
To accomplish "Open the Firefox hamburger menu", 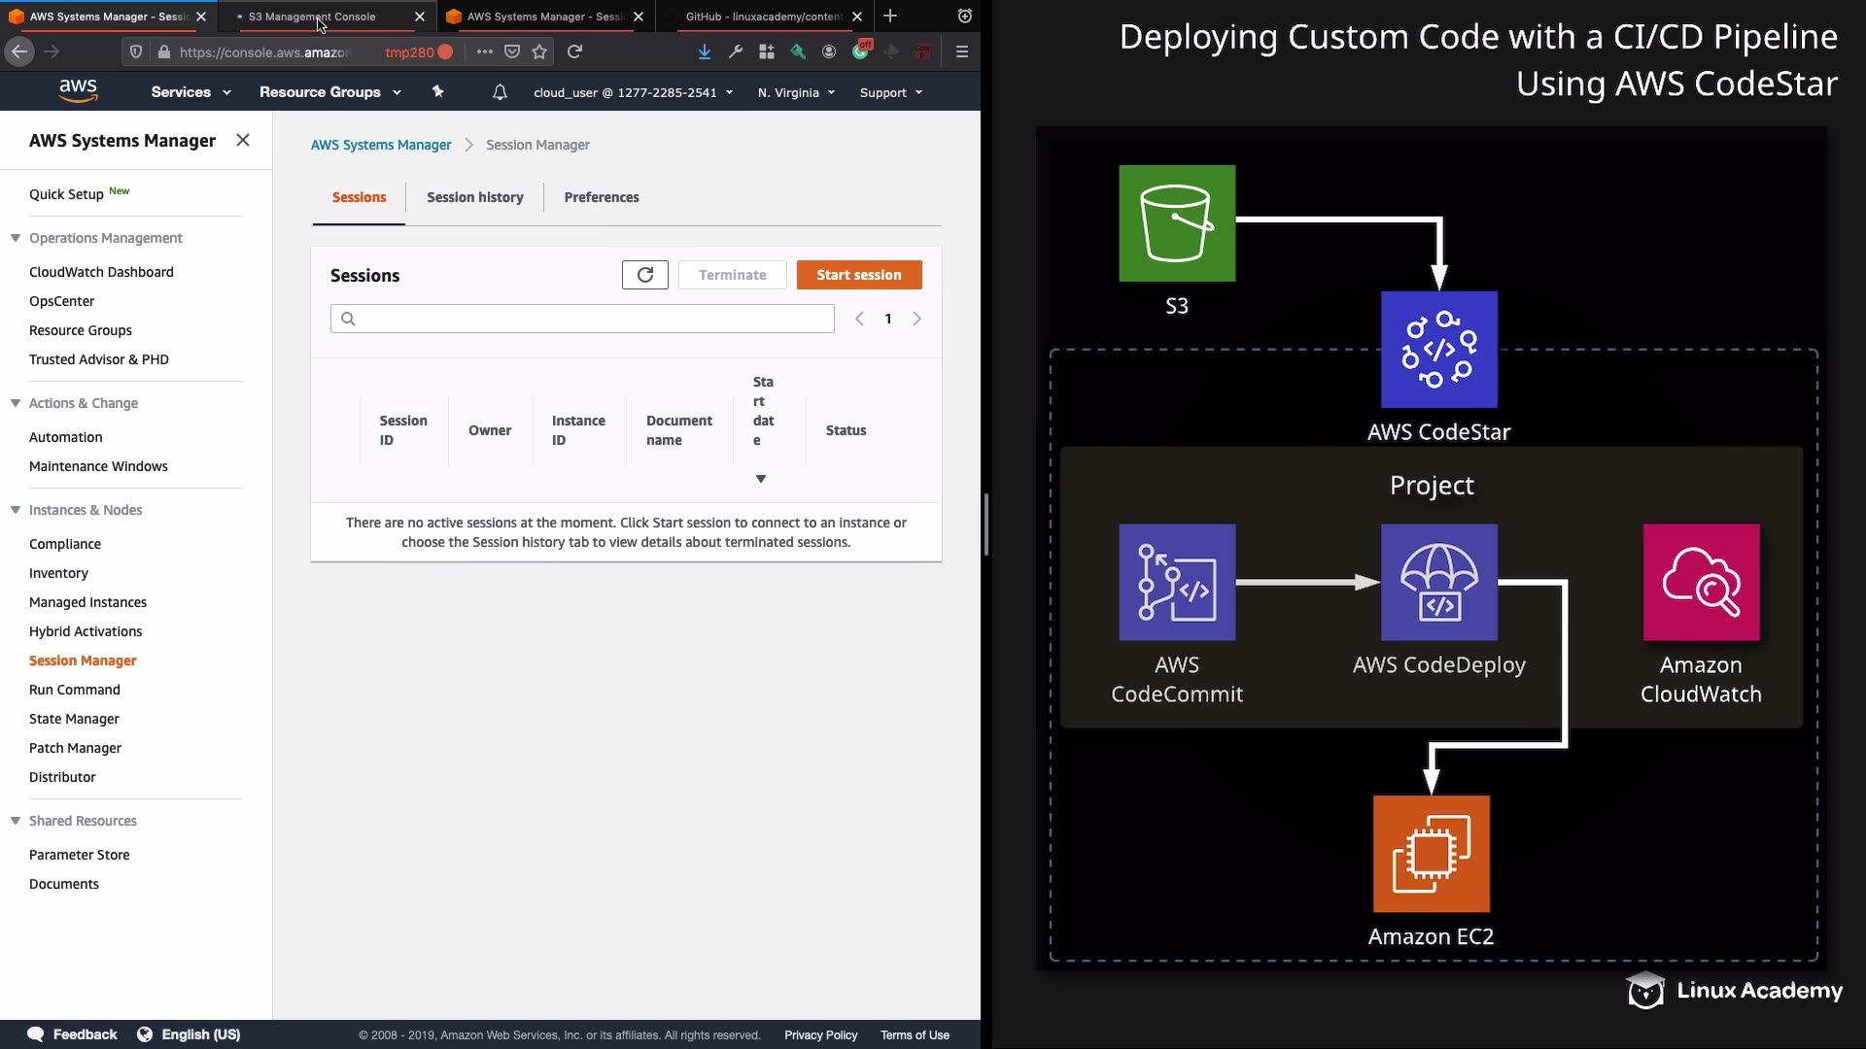I will click(x=962, y=51).
